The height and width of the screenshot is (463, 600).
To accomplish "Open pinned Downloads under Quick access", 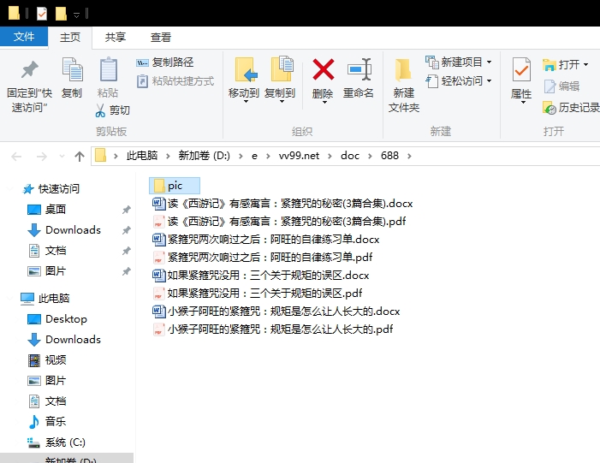I will [x=64, y=230].
